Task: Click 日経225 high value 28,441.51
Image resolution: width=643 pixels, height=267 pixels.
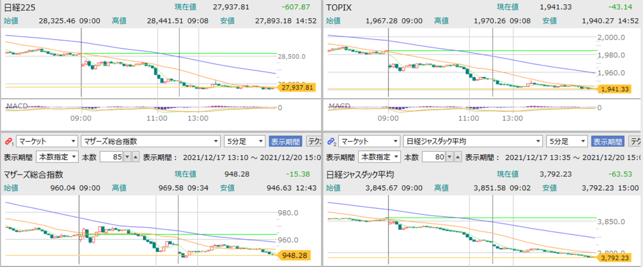Action: click(x=166, y=21)
